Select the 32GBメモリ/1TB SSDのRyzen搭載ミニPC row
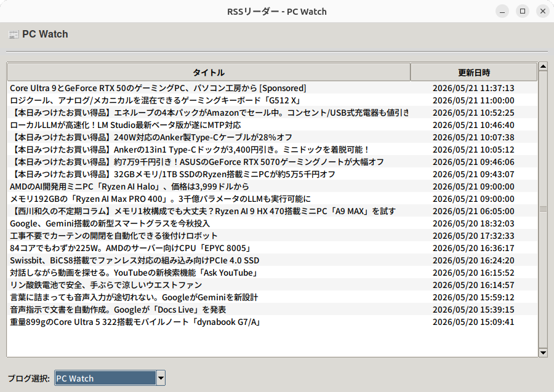 pyautogui.click(x=272, y=174)
